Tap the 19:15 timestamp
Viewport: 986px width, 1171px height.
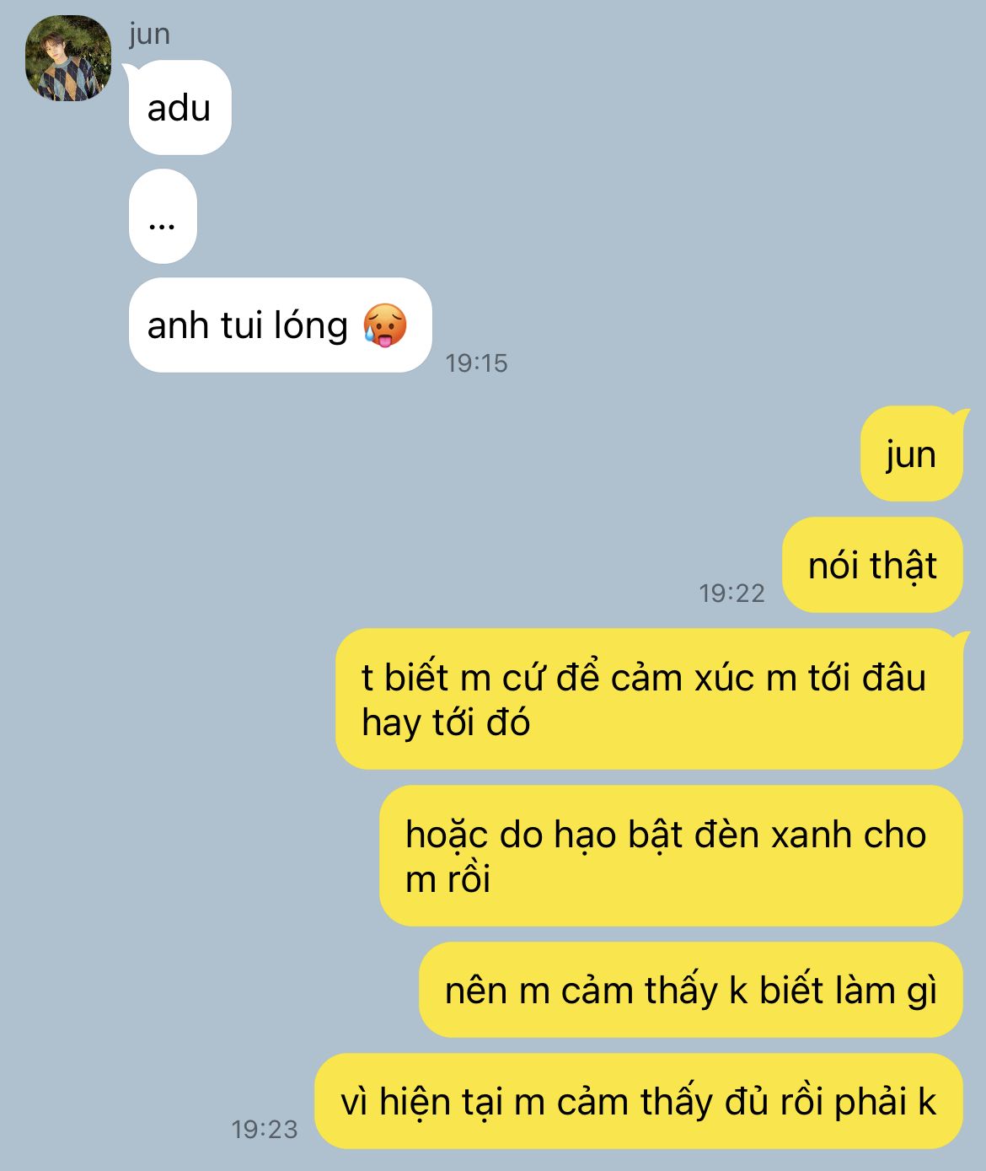point(476,363)
